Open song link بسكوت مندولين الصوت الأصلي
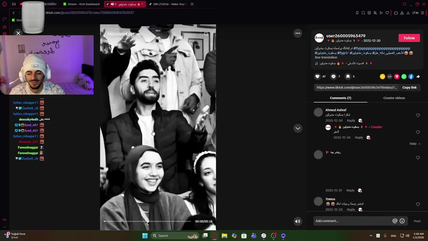The width and height of the screenshot is (428, 241). 343,63
